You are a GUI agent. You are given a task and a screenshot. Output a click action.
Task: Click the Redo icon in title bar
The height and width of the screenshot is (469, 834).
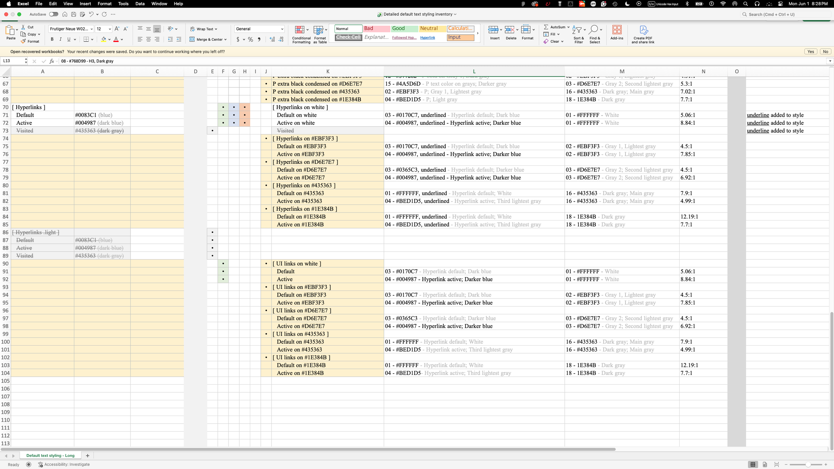tap(104, 14)
